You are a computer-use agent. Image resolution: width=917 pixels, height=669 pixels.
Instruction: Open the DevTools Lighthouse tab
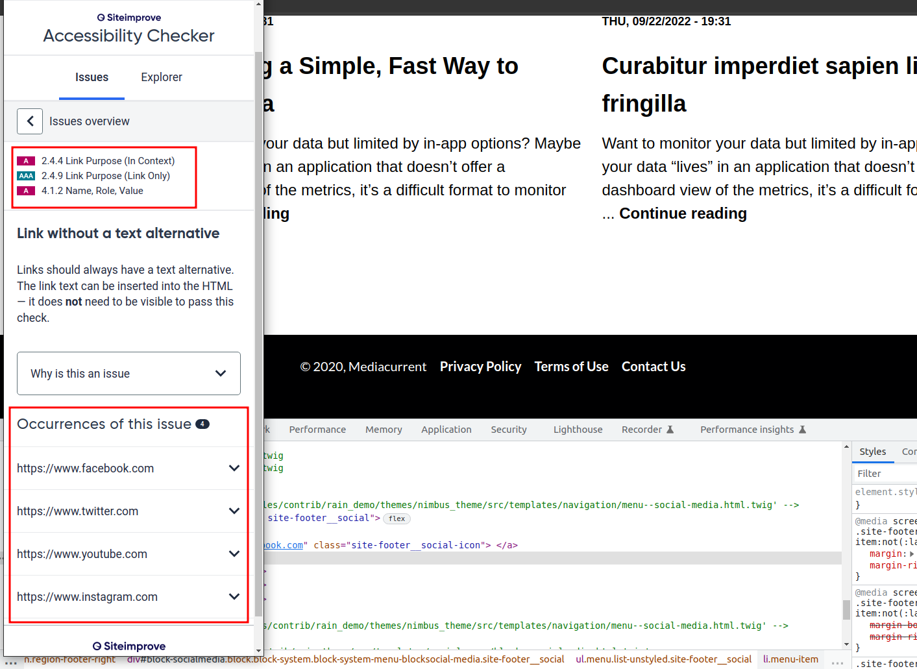[578, 430]
